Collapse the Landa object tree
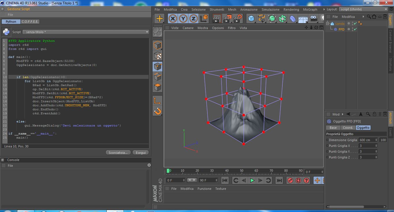 328,24
